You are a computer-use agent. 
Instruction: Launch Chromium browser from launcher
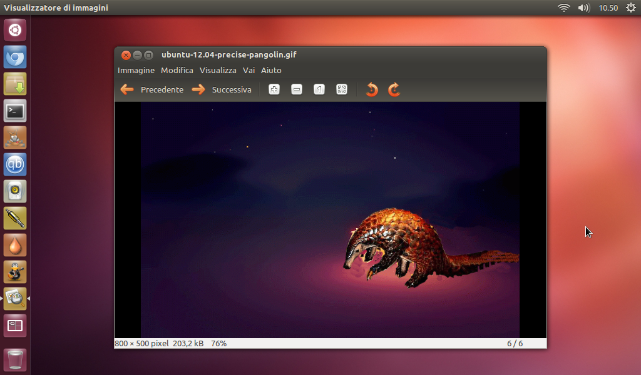[15, 57]
